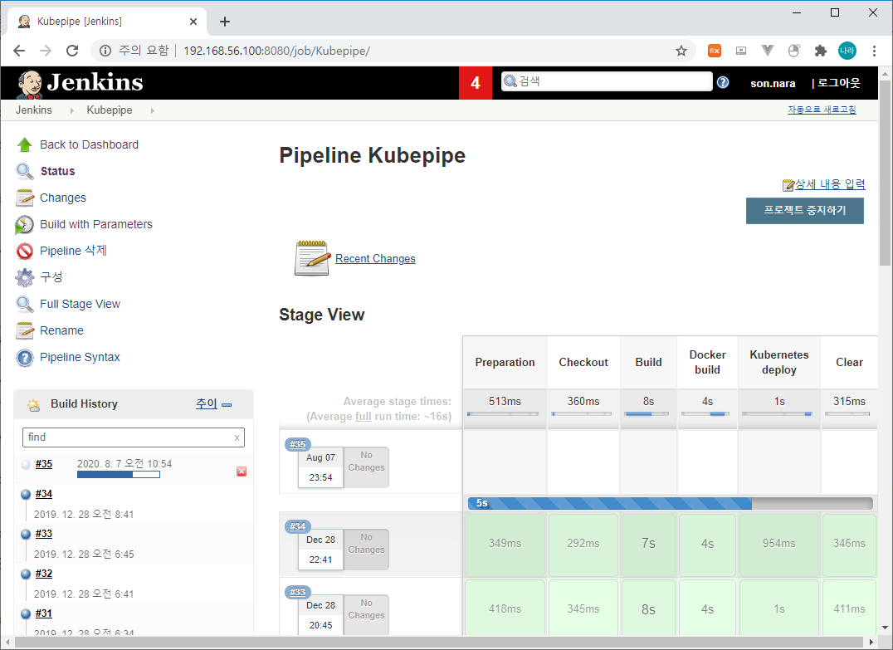
Task: Click the Chrome profile avatar 나라
Action: pyautogui.click(x=847, y=51)
